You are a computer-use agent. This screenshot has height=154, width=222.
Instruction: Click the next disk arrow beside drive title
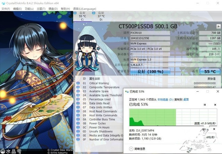coord(218,26)
